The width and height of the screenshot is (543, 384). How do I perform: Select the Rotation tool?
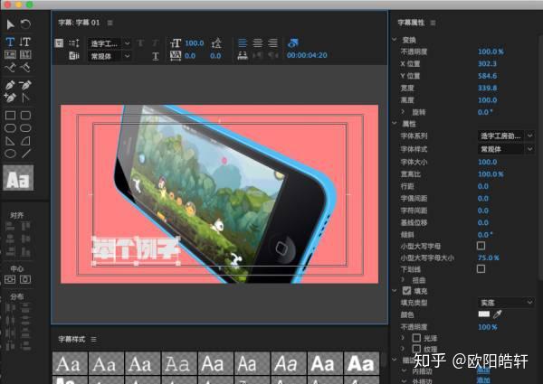(x=25, y=24)
